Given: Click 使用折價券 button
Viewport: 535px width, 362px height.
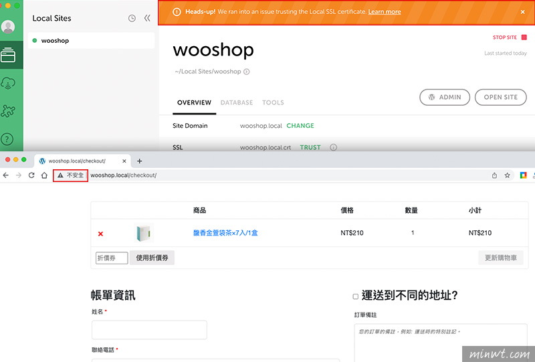Looking at the screenshot, I should 152,258.
